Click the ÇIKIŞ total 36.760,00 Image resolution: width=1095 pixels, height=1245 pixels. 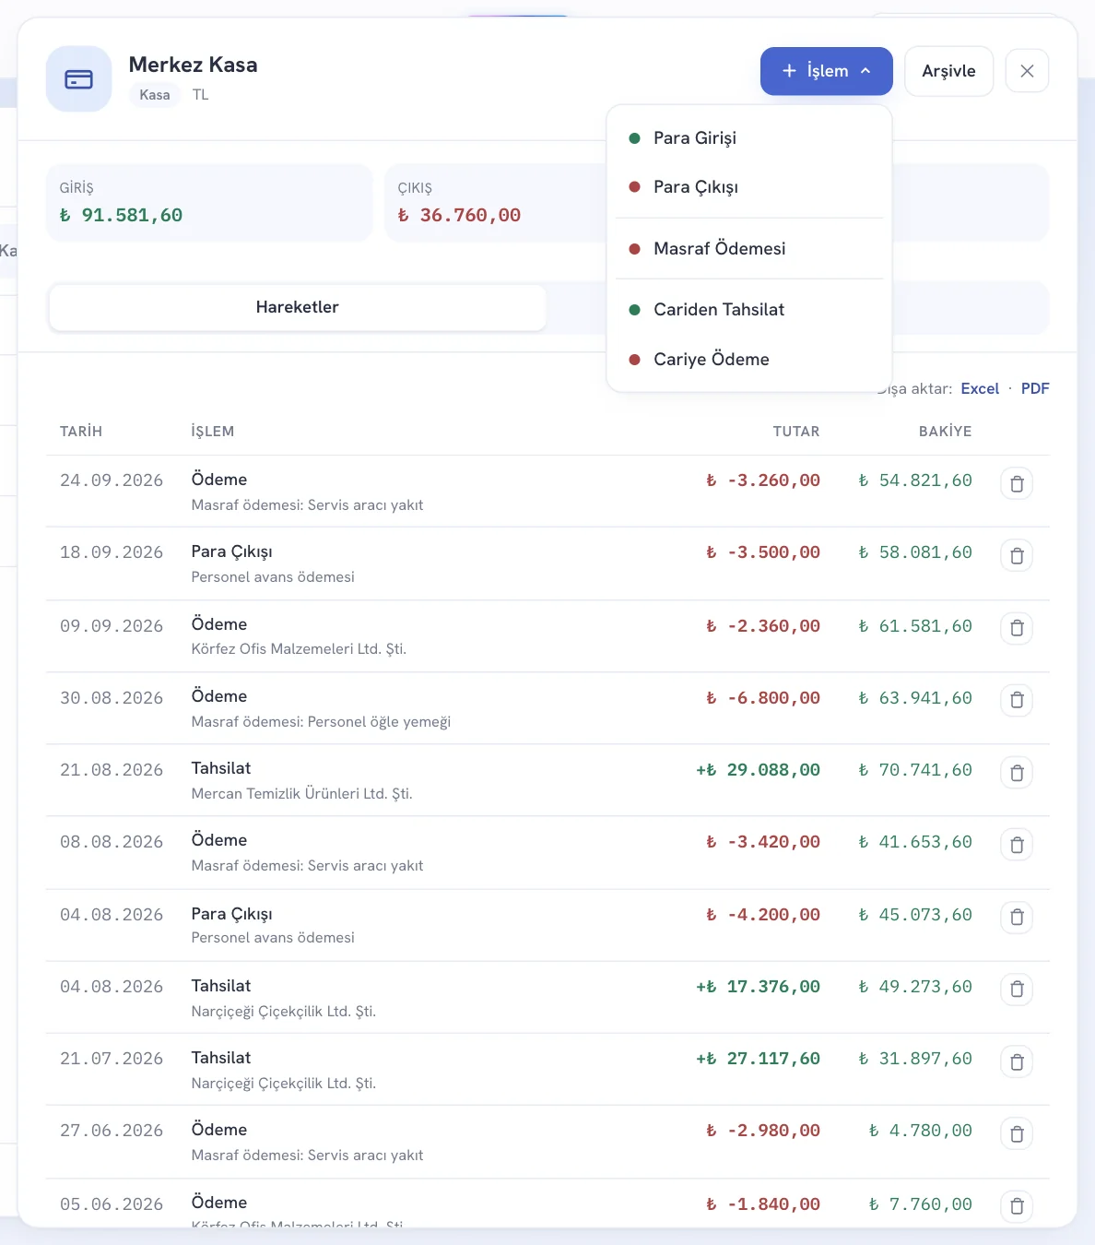click(459, 215)
